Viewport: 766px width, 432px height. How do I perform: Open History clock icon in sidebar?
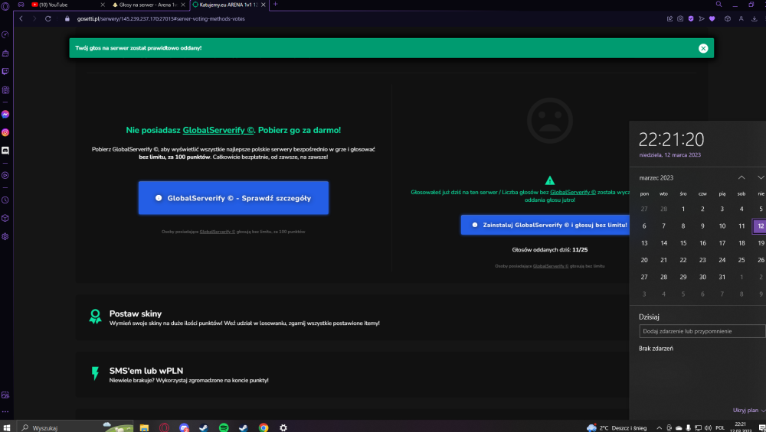pyautogui.click(x=5, y=200)
